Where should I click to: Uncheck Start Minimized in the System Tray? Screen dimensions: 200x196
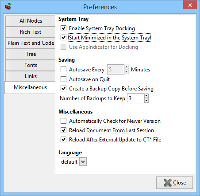point(63,37)
